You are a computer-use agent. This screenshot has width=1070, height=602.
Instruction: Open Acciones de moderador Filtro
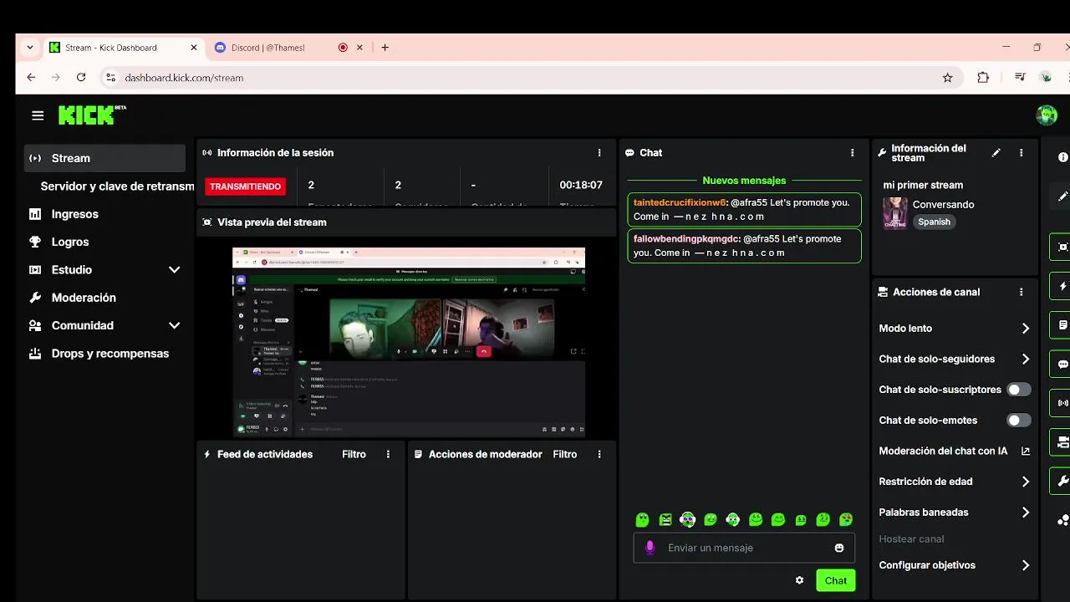(565, 454)
